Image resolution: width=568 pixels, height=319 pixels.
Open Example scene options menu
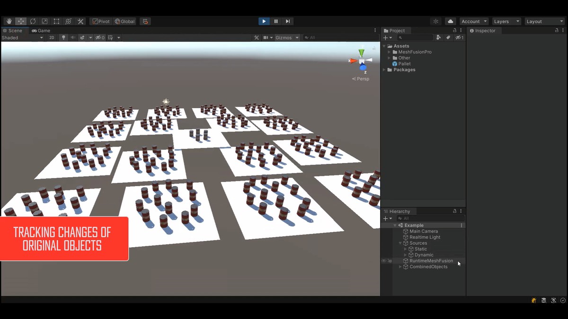(x=461, y=225)
